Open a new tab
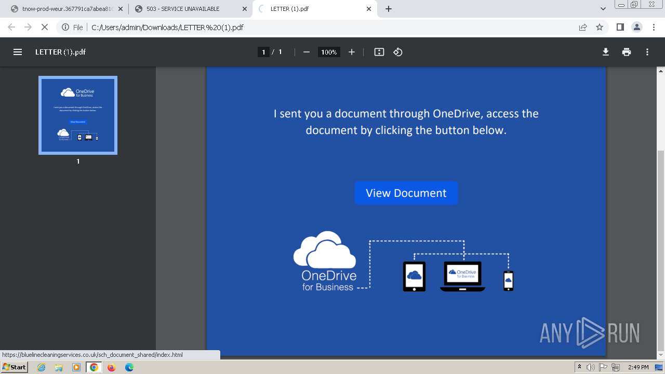Image resolution: width=665 pixels, height=374 pixels. pyautogui.click(x=389, y=9)
